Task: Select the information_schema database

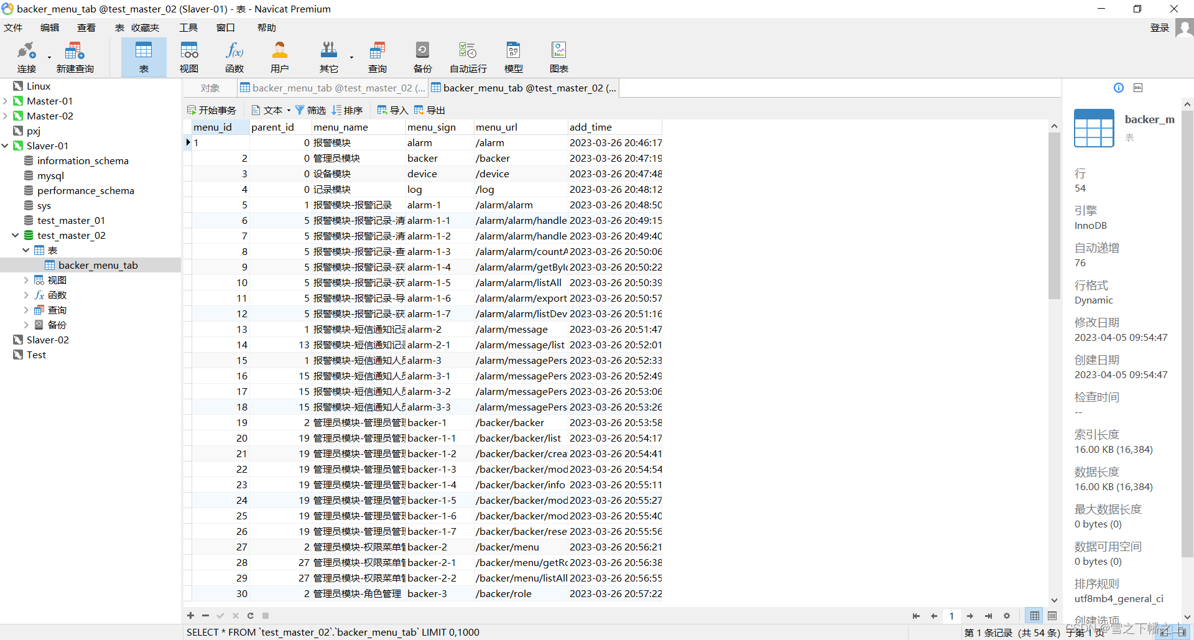Action: click(x=83, y=160)
